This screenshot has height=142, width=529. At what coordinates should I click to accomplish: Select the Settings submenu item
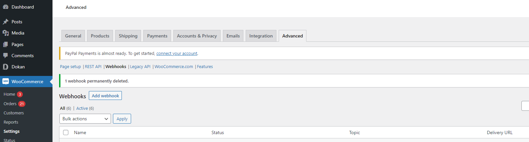12,131
